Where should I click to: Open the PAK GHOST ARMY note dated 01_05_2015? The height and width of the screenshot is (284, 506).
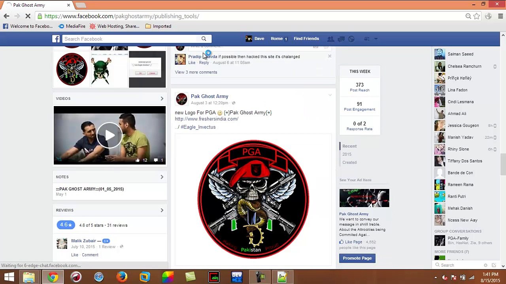pyautogui.click(x=90, y=189)
